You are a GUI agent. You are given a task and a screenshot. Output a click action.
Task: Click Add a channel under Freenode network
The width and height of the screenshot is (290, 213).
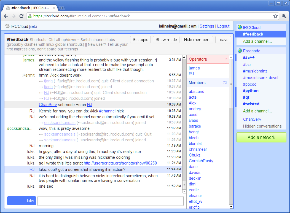point(257,111)
